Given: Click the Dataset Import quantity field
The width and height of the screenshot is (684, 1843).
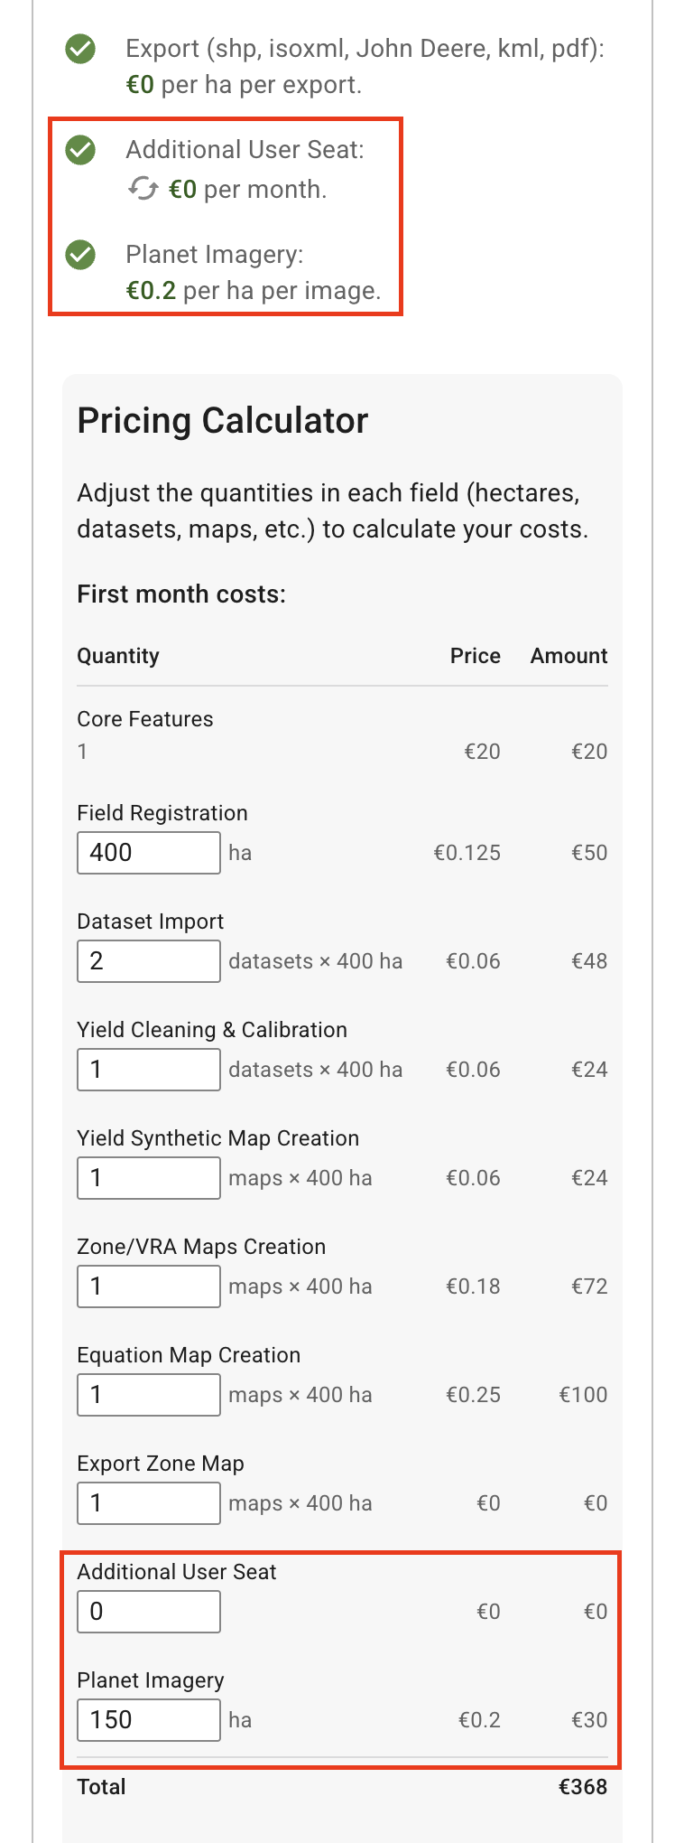Looking at the screenshot, I should (149, 961).
